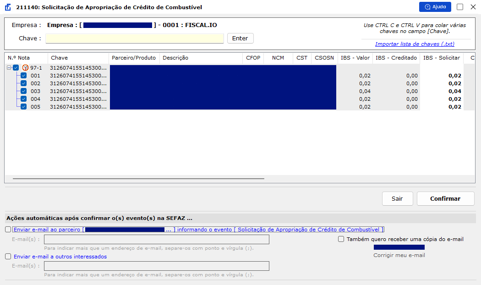Viewport: 481px width, 285px height.
Task: Collapse the 97-1 note tree node
Action: click(9, 68)
